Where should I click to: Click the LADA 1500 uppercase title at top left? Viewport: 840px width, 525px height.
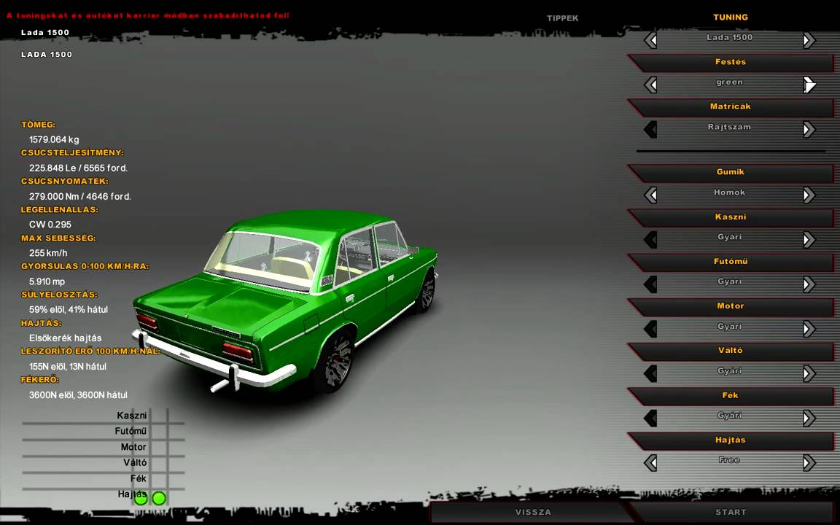47,55
